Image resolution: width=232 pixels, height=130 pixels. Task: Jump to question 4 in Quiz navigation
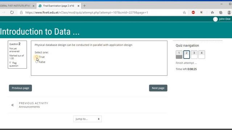[202, 55]
